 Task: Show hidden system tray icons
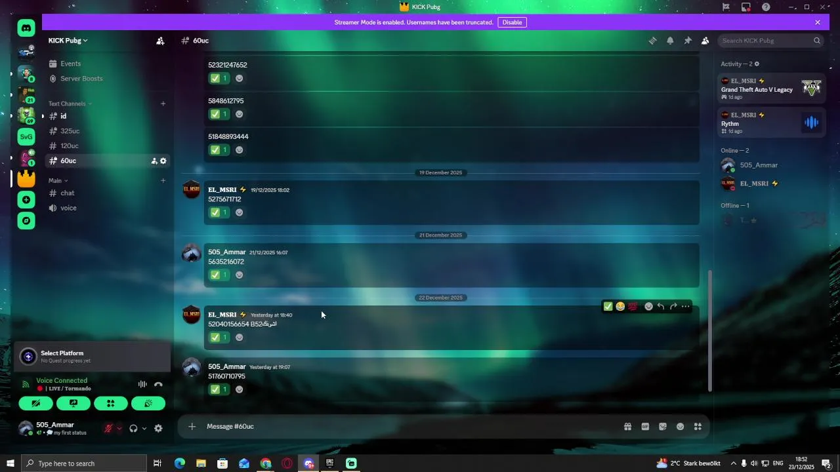point(733,463)
